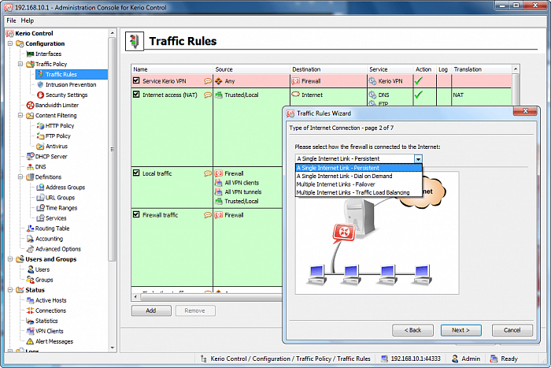The height and width of the screenshot is (368, 551).
Task: Click the navigation tree vertical scrollbar
Action: coord(112,149)
